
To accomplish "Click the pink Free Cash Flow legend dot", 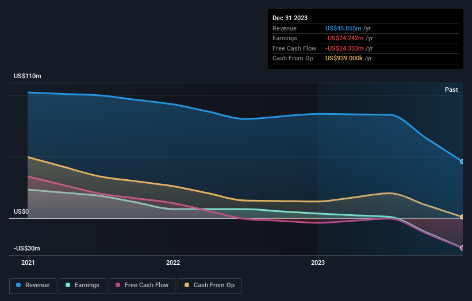I will pos(118,285).
